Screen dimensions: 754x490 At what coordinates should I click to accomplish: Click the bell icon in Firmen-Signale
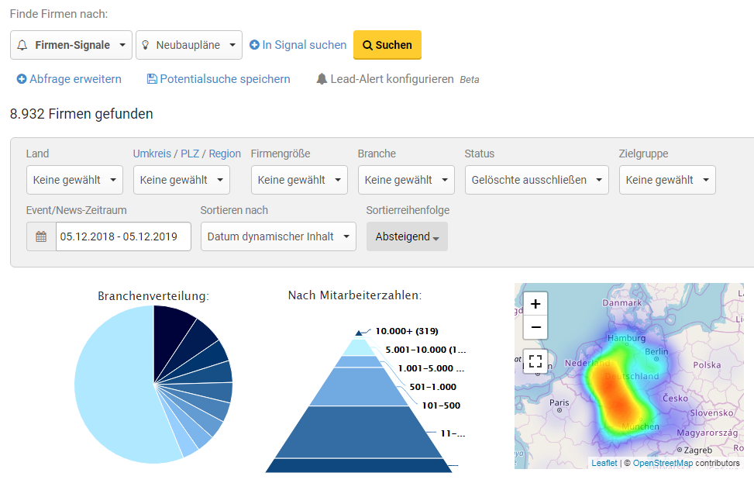pyautogui.click(x=22, y=45)
